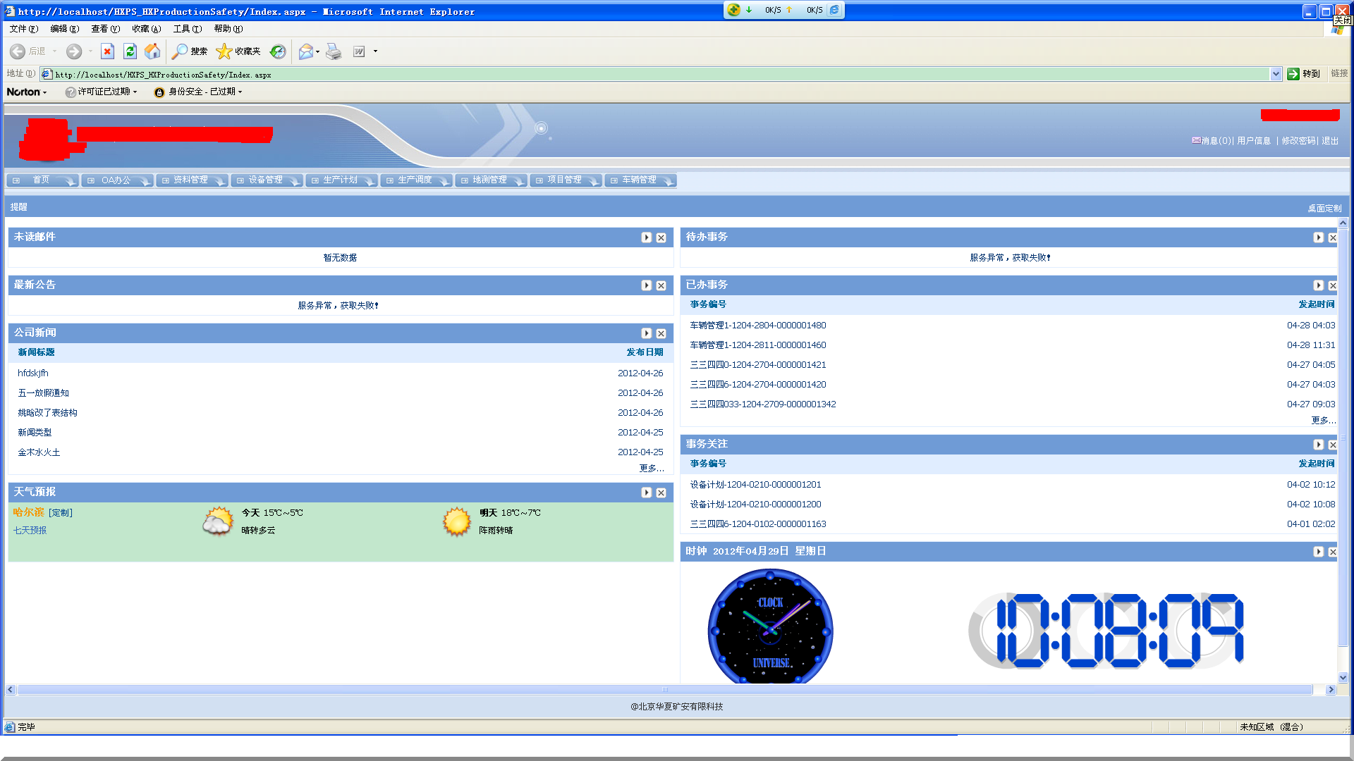
Task: Open news item 五一放假通知
Action: point(44,393)
